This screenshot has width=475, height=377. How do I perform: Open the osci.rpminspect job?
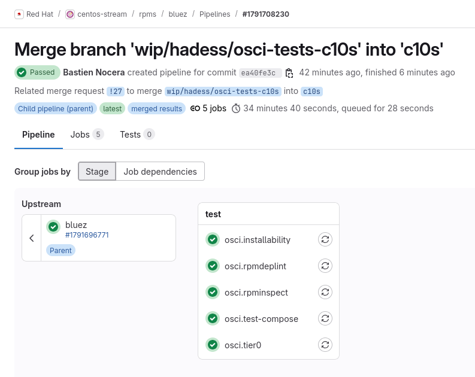click(256, 293)
